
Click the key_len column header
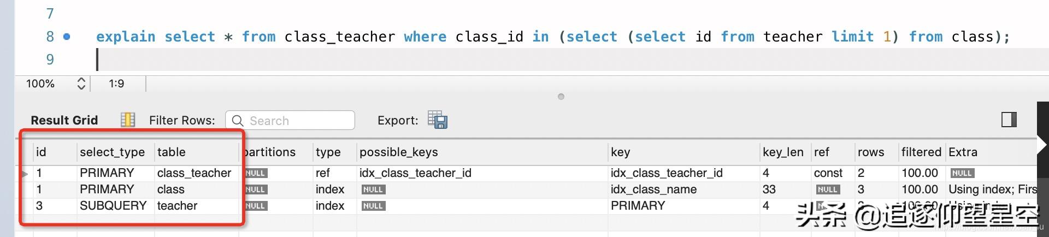tap(782, 152)
